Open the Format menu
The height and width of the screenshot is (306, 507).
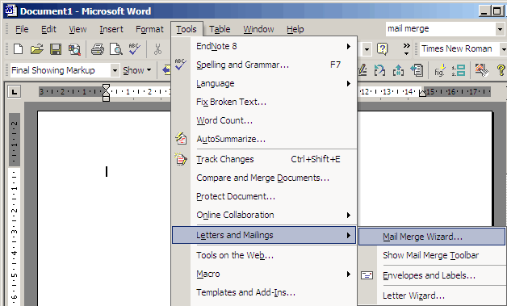coord(149,29)
